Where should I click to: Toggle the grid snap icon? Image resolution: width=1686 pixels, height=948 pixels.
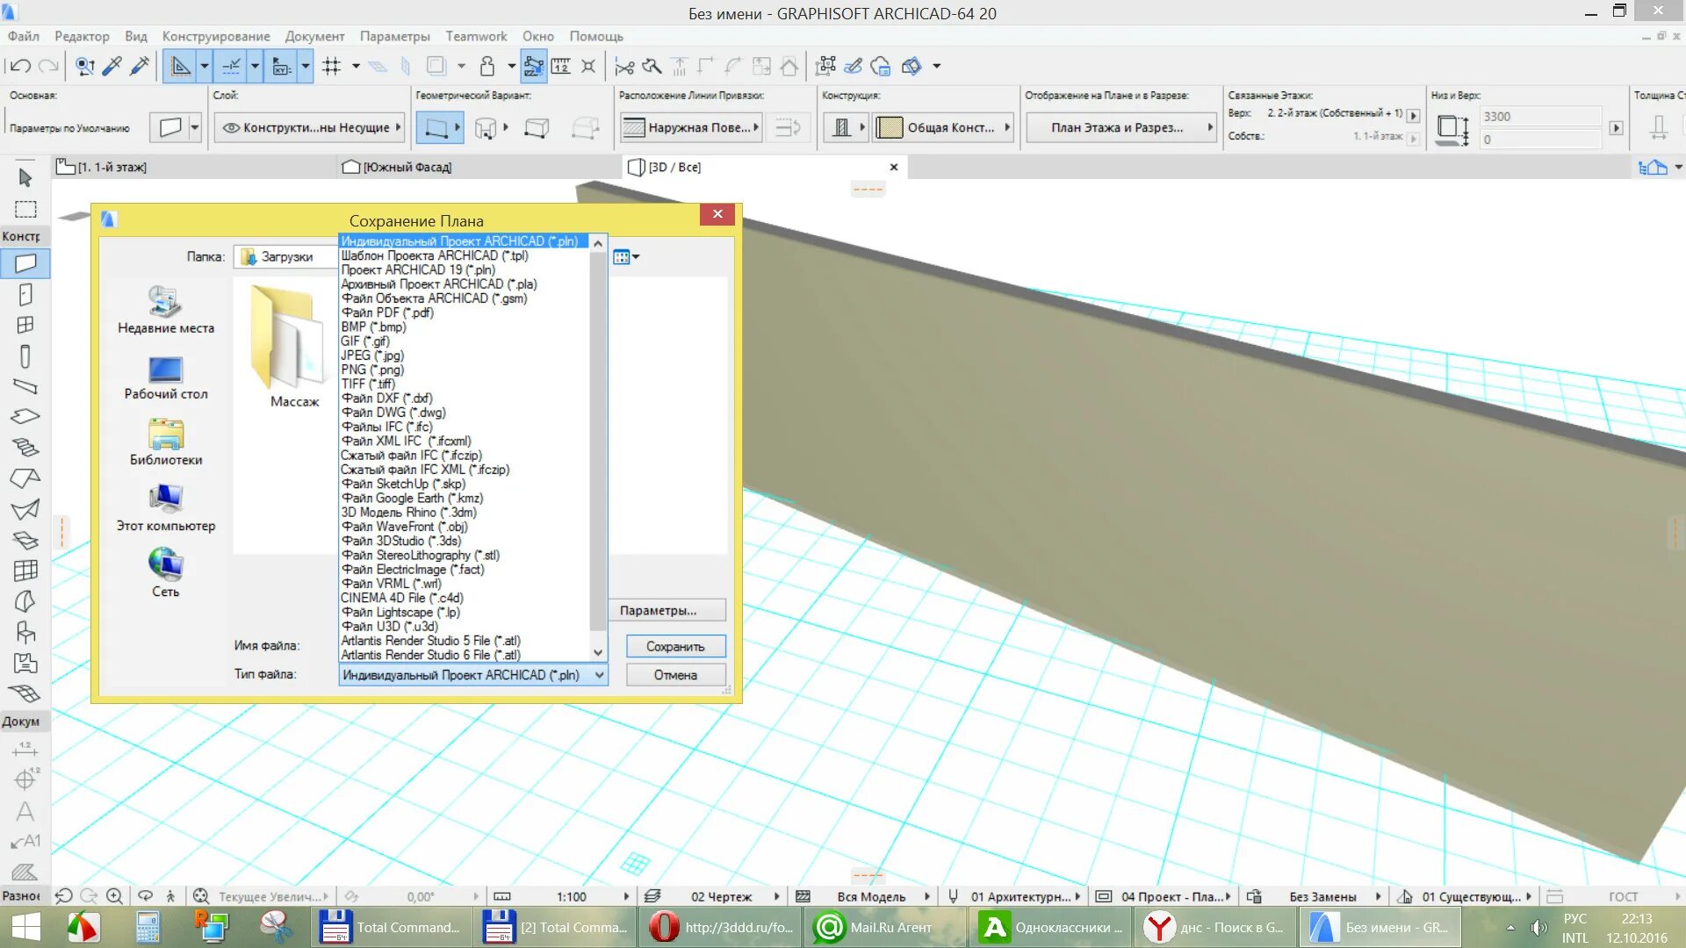pyautogui.click(x=331, y=66)
